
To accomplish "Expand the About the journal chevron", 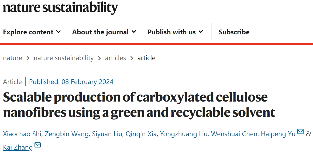I will 134,32.
